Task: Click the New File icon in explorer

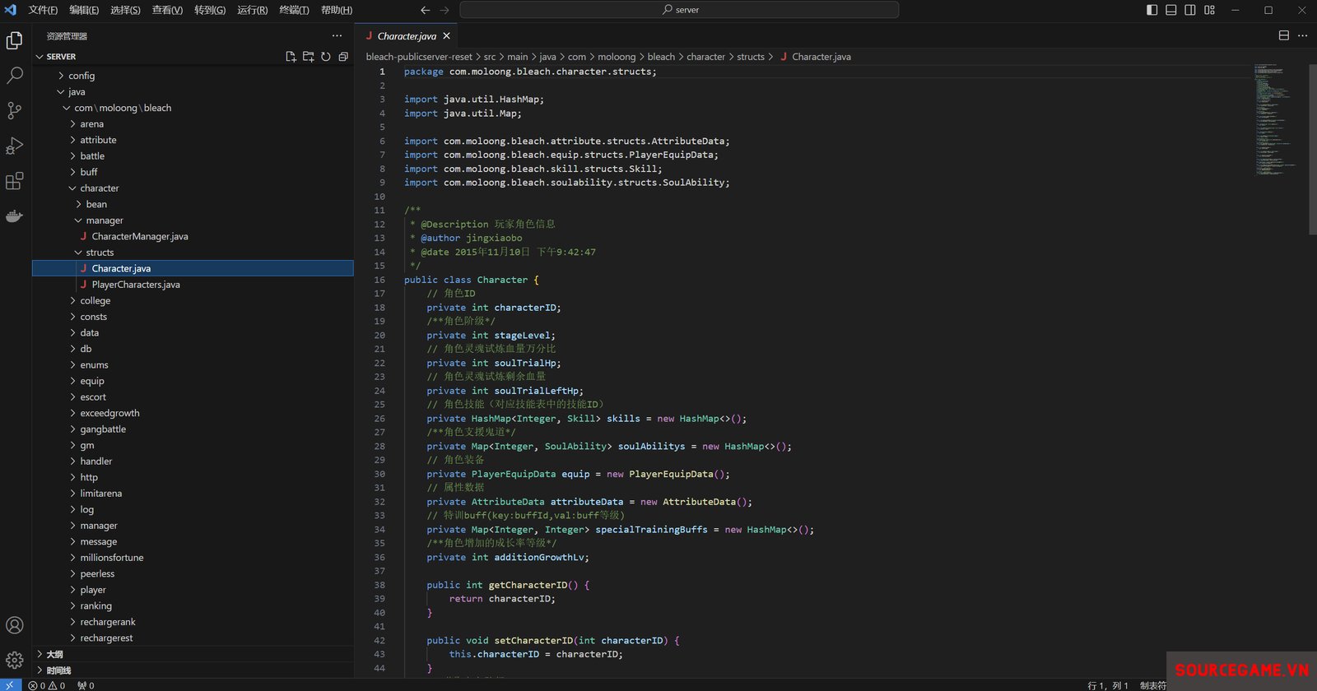Action: tap(291, 57)
